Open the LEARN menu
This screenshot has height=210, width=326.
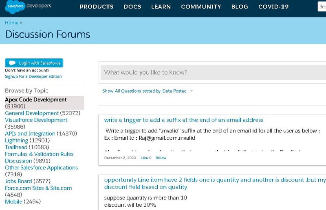point(161,6)
